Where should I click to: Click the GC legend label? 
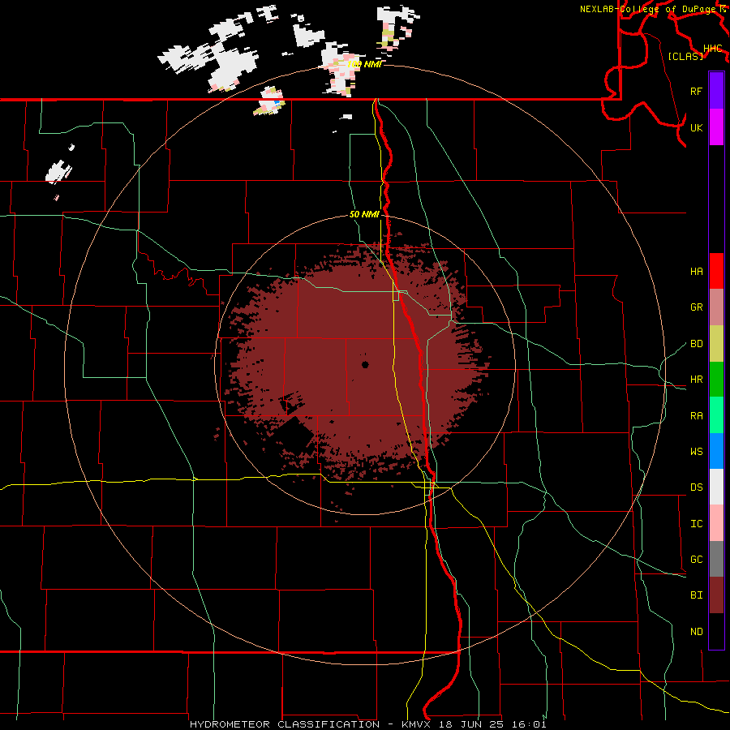(x=696, y=560)
